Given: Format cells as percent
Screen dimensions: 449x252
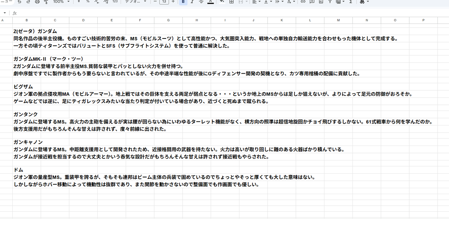Looking at the screenshot, I should 88,2.
